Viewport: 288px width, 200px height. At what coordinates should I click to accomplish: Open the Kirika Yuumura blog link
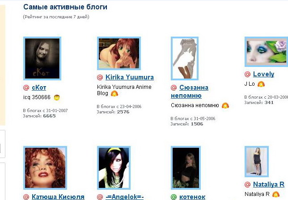[130, 77]
